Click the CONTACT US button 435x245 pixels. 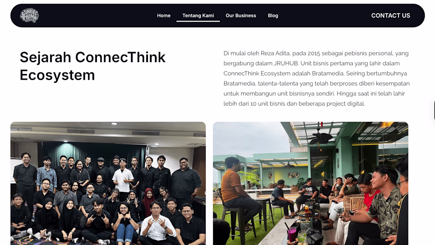(x=391, y=15)
